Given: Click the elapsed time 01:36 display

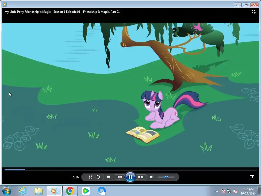Looking at the screenshot, I should [x=75, y=177].
